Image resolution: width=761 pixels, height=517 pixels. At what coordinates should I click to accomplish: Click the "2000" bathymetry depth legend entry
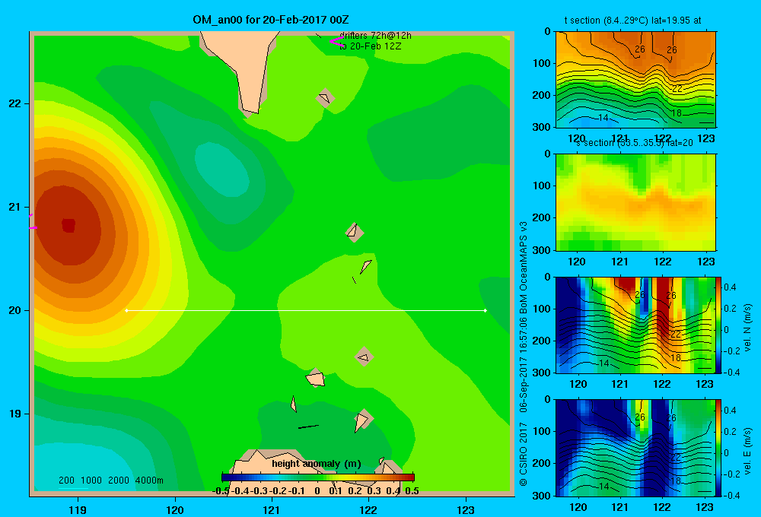119,481
